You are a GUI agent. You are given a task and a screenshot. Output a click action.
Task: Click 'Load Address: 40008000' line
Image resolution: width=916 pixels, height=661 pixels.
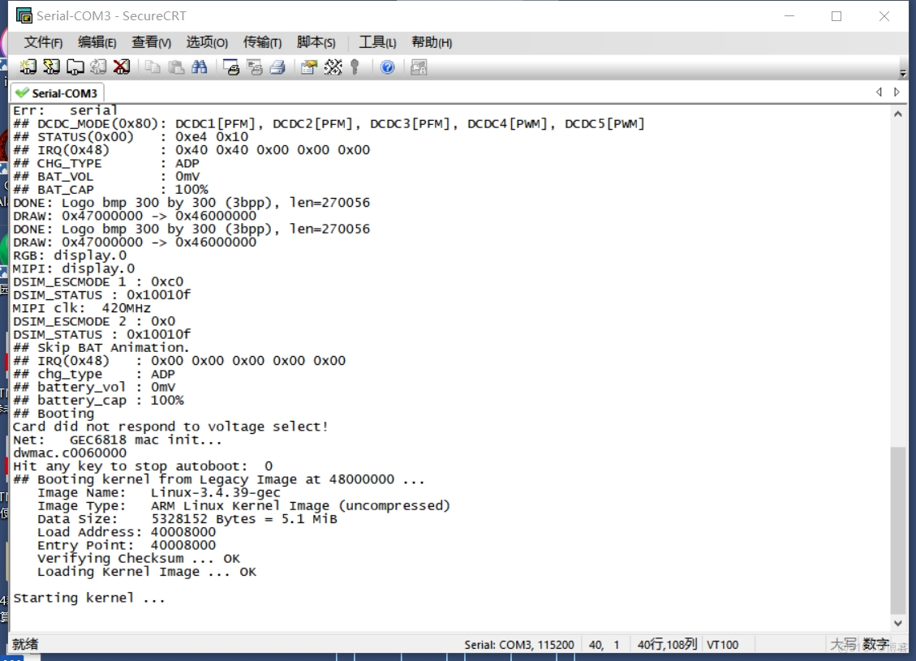click(x=127, y=532)
